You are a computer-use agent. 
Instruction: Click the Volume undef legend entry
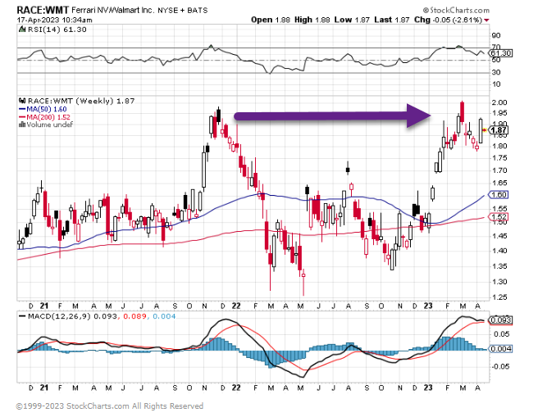[50, 125]
